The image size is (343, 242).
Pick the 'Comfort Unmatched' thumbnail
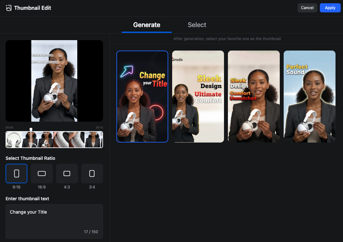254,97
